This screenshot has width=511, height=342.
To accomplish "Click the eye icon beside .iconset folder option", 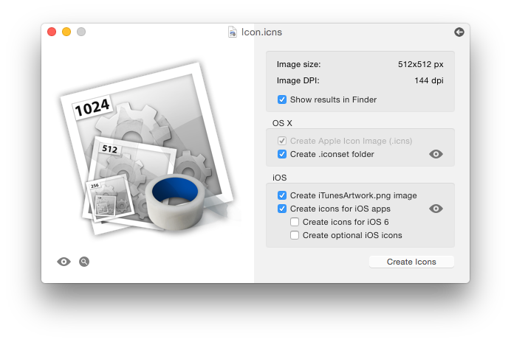I will coord(436,154).
